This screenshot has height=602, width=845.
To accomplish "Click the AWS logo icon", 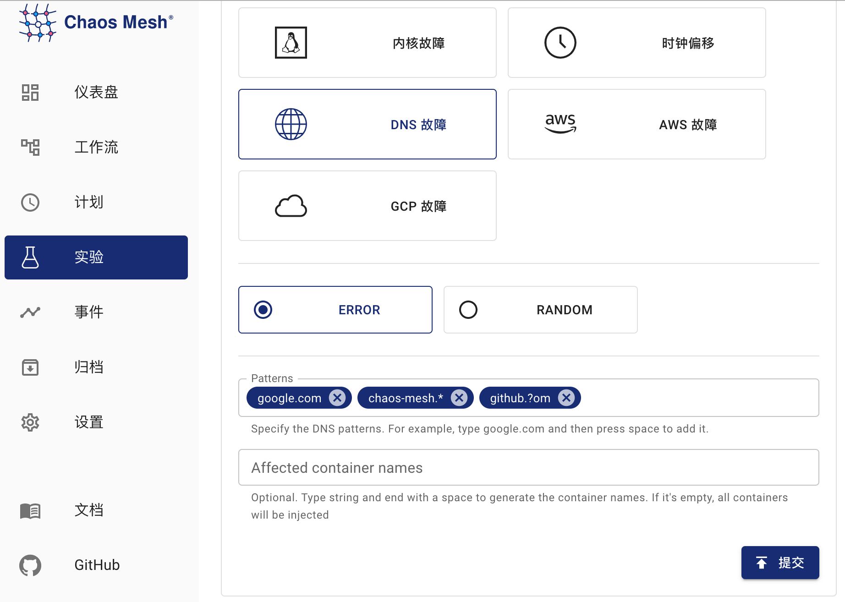I will pyautogui.click(x=560, y=124).
